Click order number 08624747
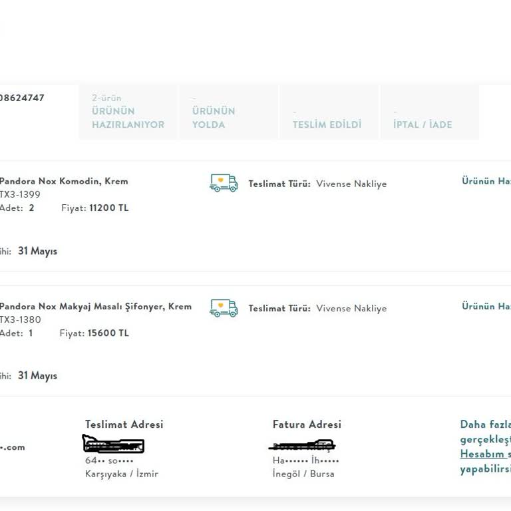511x511 pixels. (x=22, y=98)
